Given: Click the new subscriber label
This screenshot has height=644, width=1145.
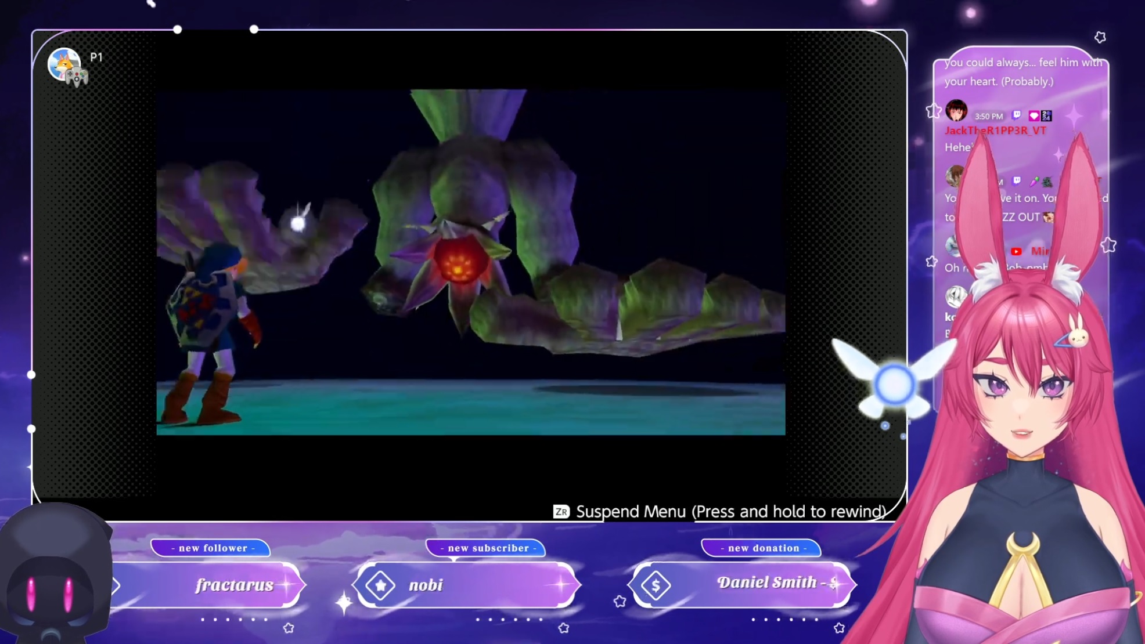Looking at the screenshot, I should [488, 548].
